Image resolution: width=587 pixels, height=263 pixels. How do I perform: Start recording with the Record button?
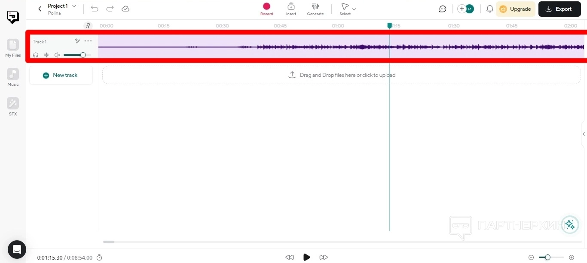pyautogui.click(x=266, y=9)
